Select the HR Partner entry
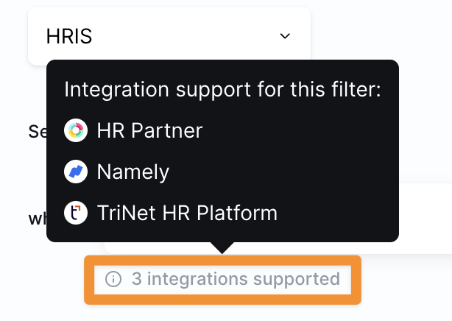 (x=149, y=131)
